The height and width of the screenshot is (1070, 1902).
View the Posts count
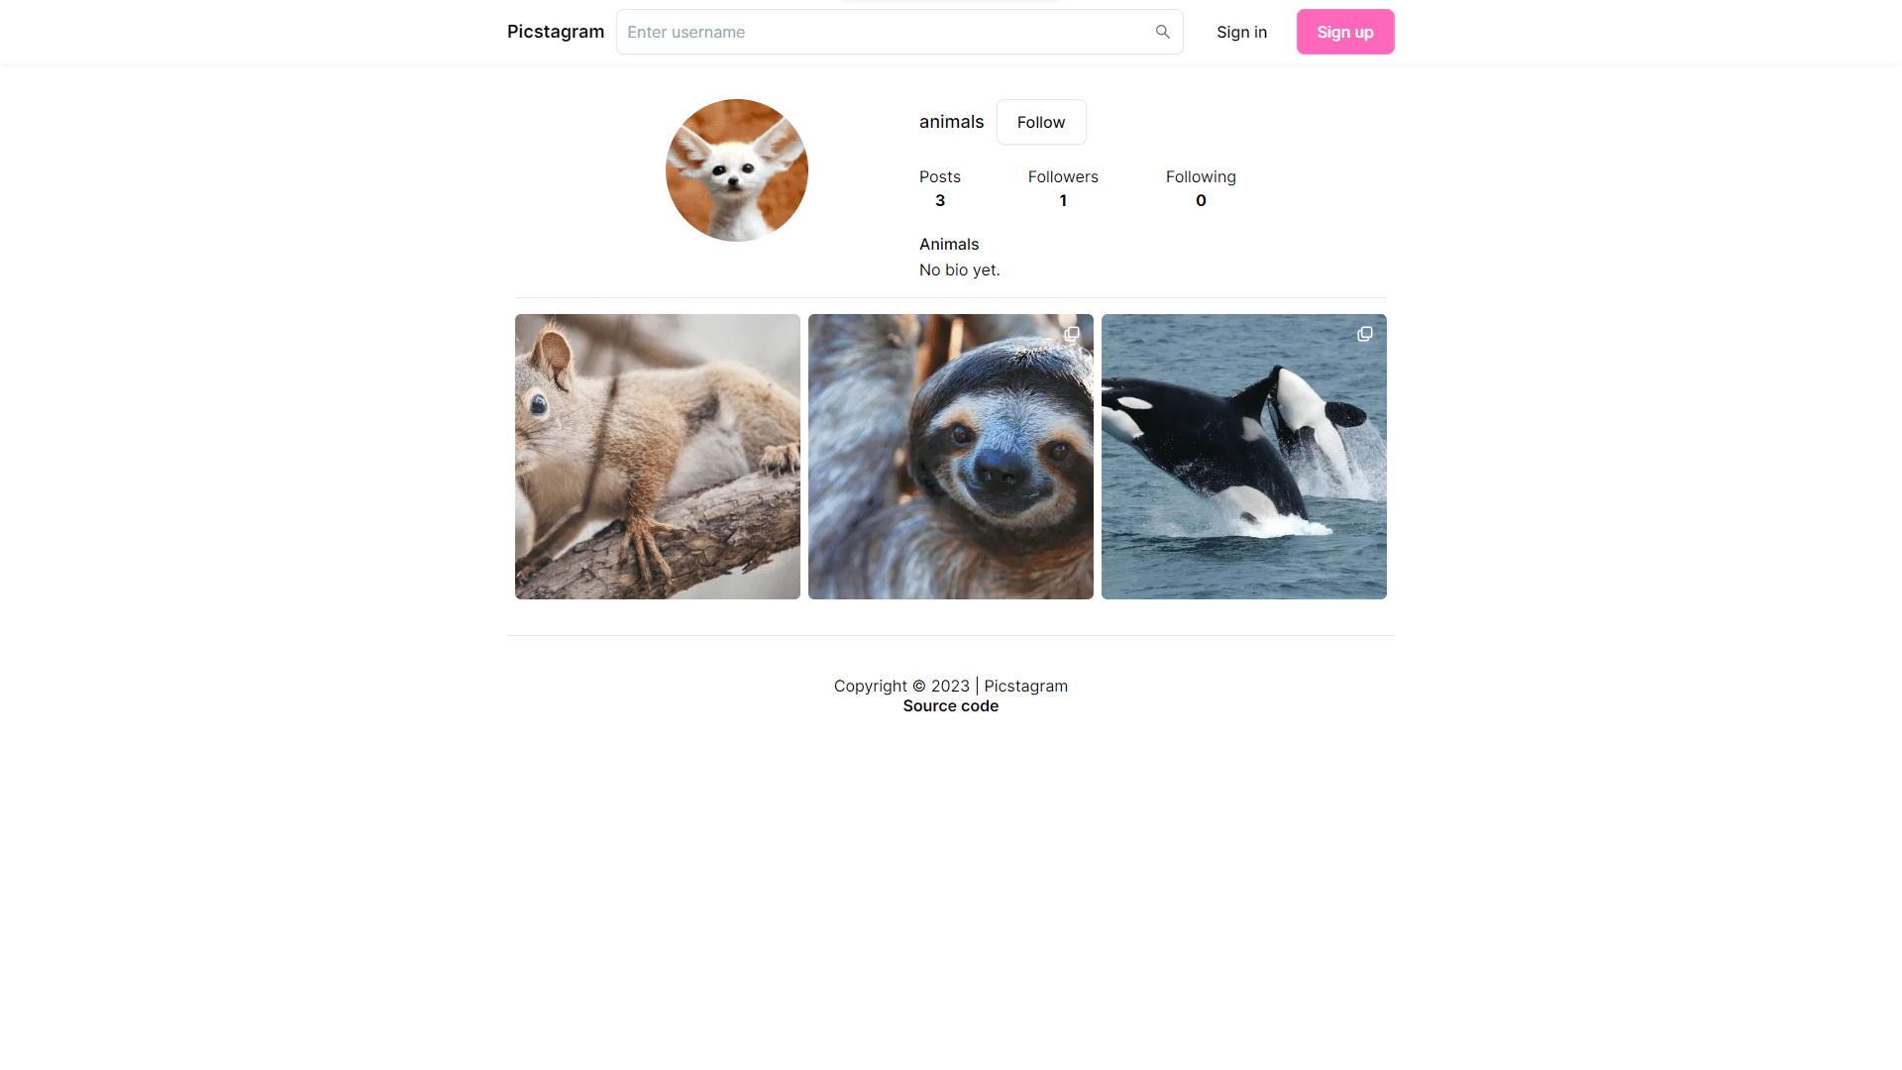(940, 188)
